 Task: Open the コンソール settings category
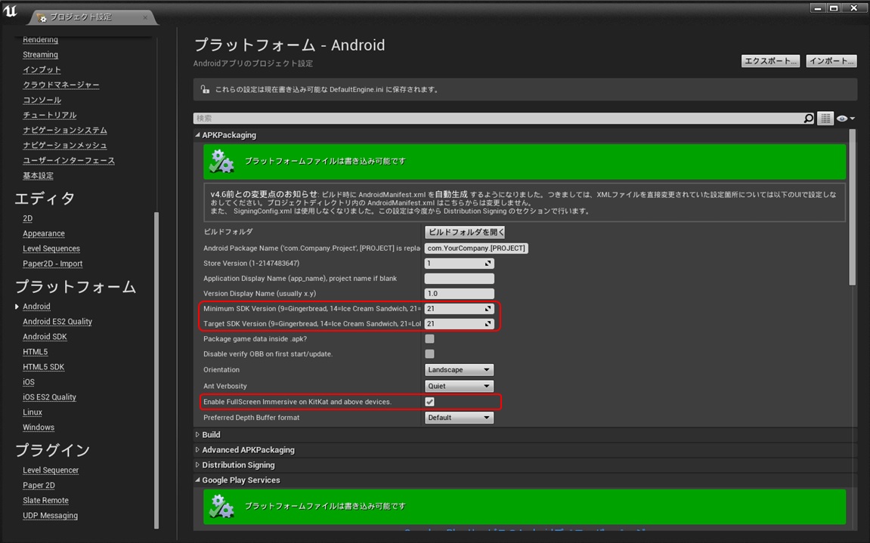coord(42,100)
